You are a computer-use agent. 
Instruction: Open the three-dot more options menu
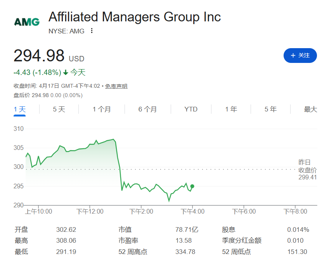[92, 31]
